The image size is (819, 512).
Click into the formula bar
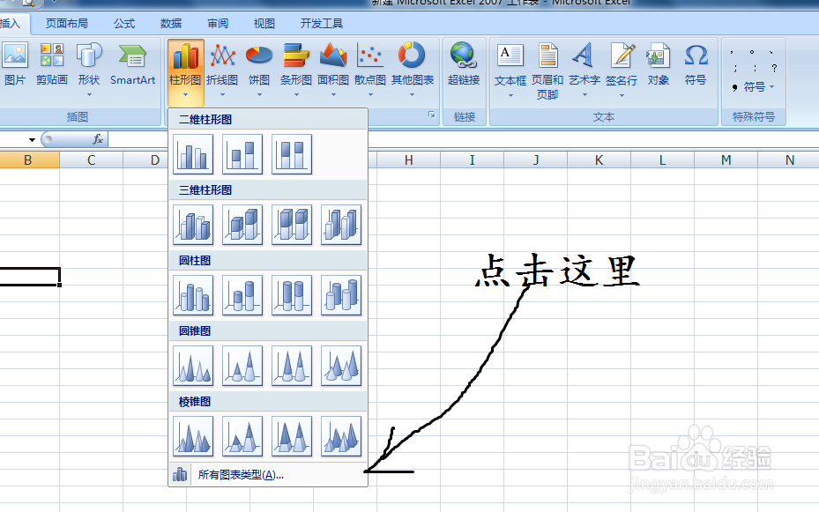(x=464, y=139)
